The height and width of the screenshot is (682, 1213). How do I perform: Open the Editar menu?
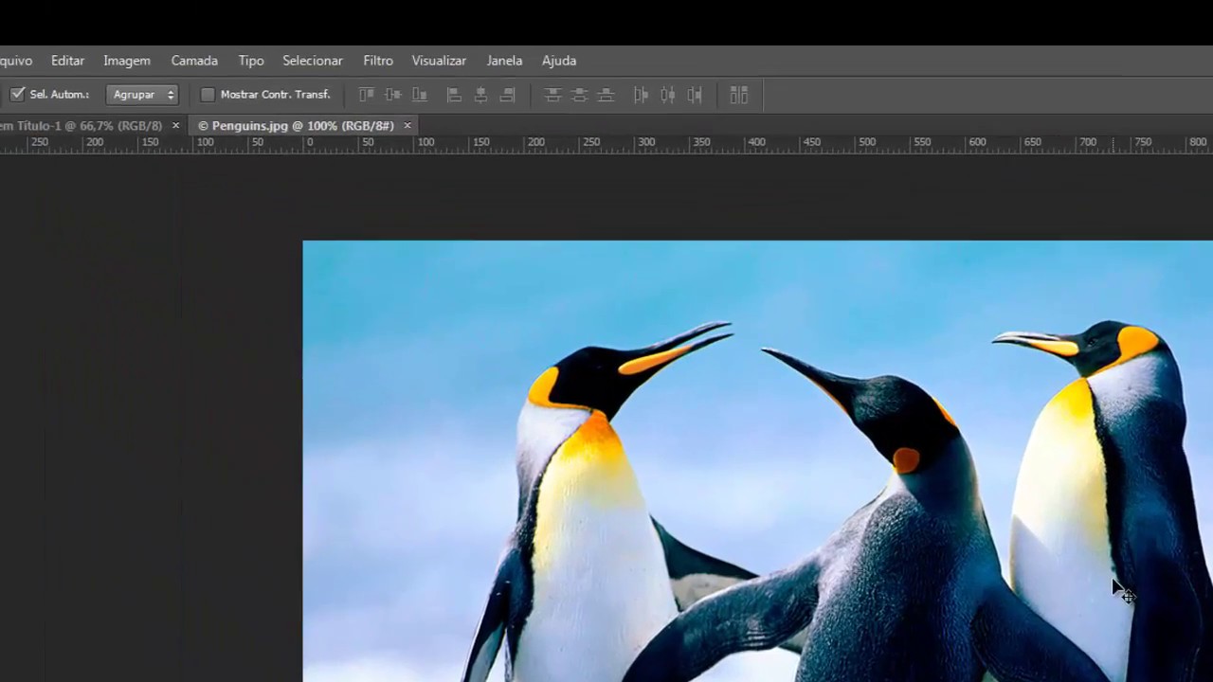coord(67,61)
